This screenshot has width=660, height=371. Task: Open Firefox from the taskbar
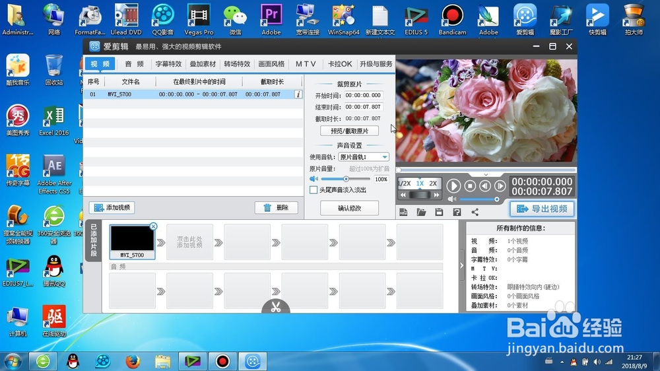click(133, 361)
